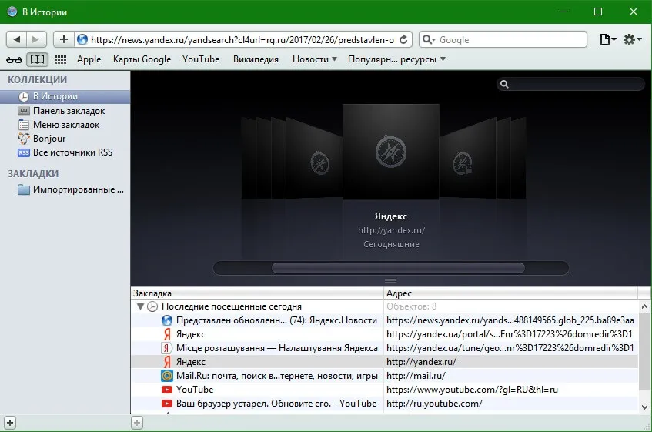Open Top Sites grid icon
The image size is (652, 432).
tap(60, 59)
